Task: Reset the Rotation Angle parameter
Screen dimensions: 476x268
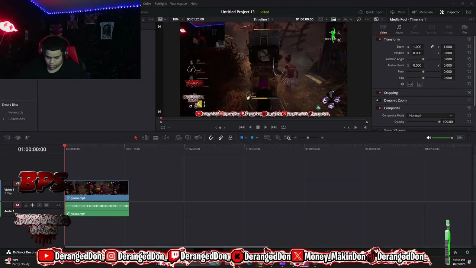Action: coord(469,59)
